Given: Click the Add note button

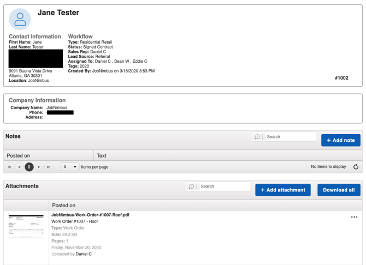Looking at the screenshot, I should (x=340, y=140).
